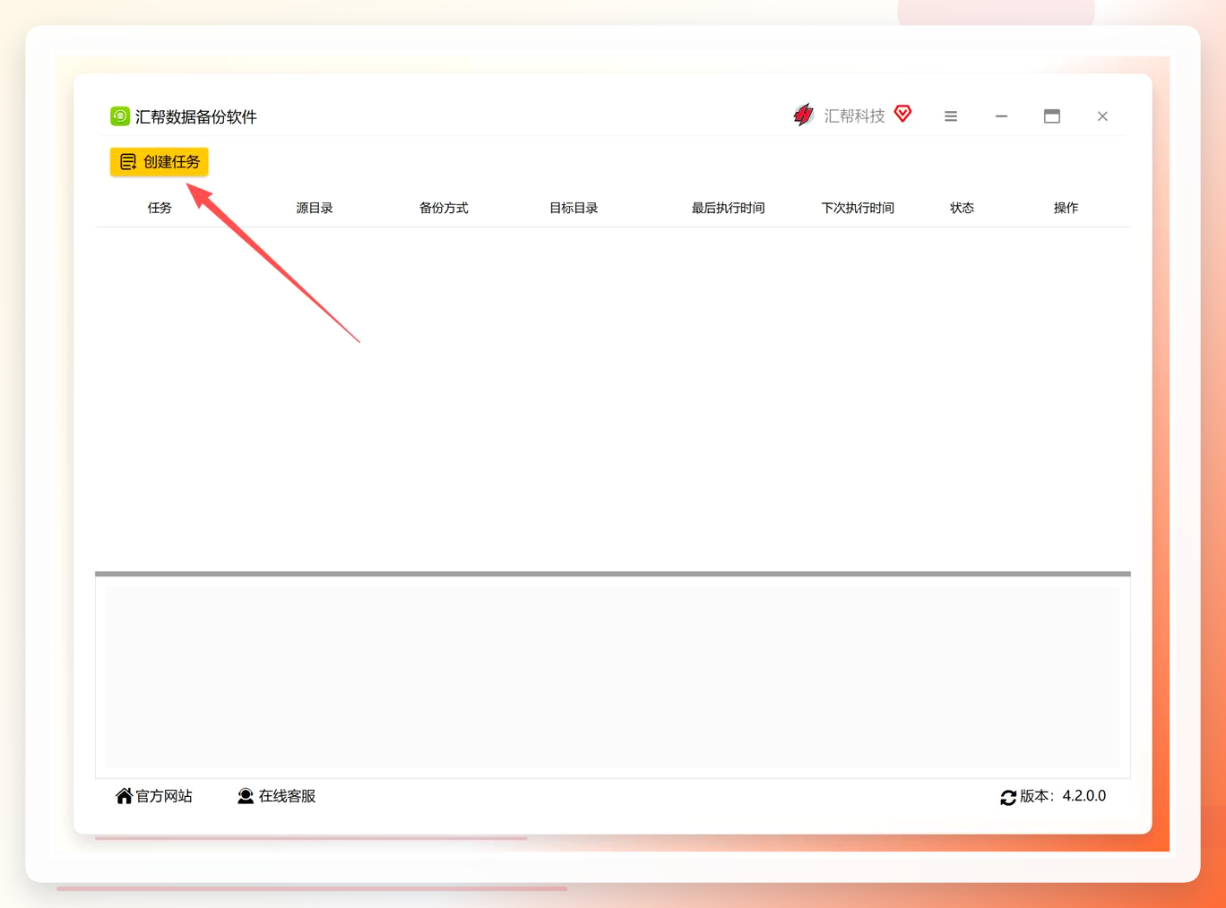The width and height of the screenshot is (1226, 908).
Task: Open the hamburger menu in title bar
Action: pyautogui.click(x=951, y=116)
